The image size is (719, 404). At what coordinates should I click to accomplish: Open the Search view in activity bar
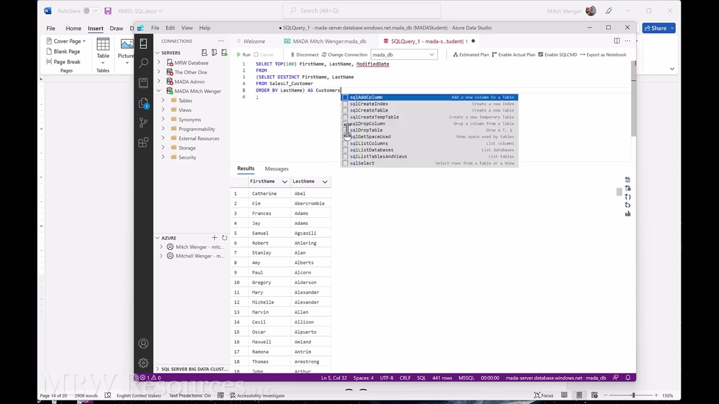click(143, 62)
